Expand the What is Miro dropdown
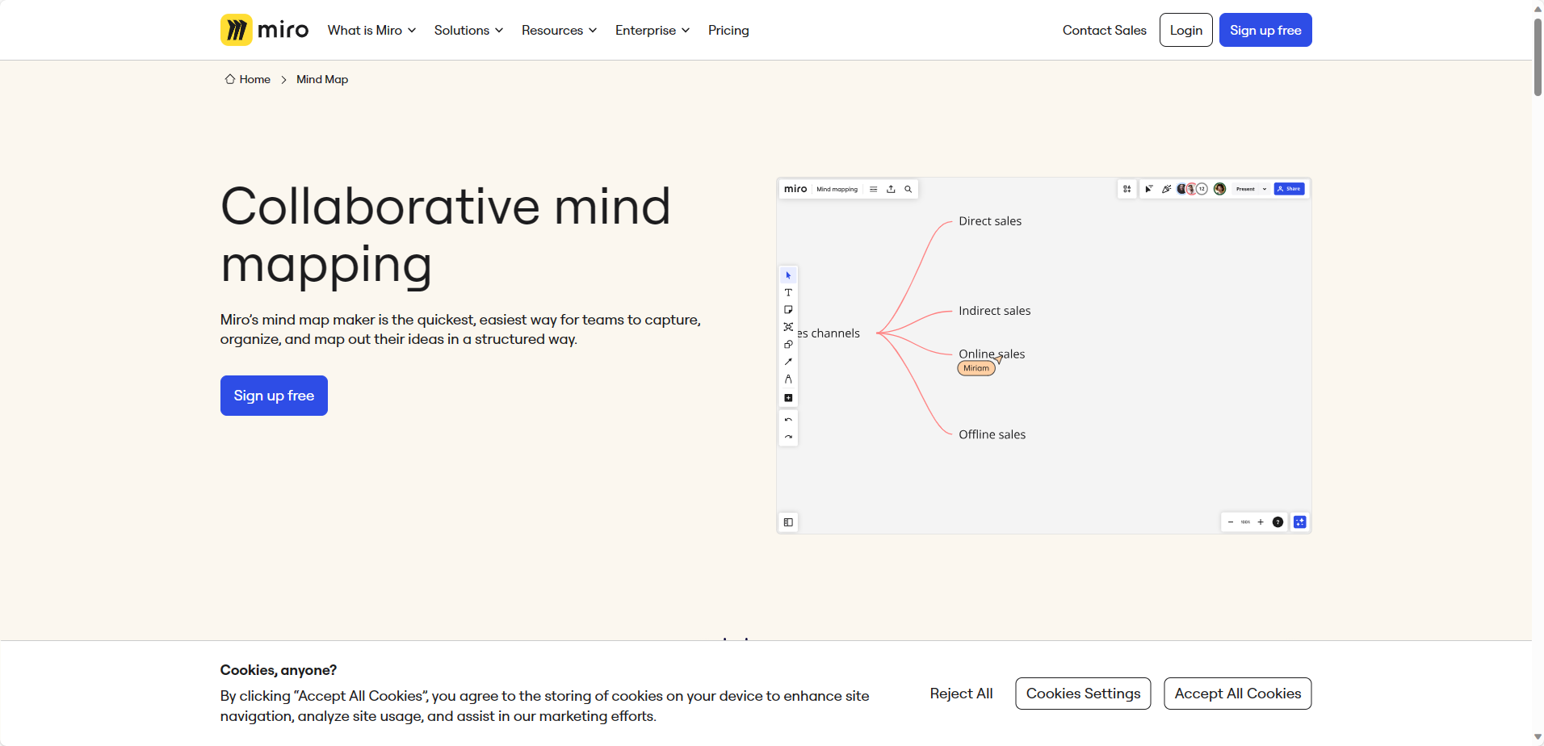Screen dimensions: 1544x746 (371, 30)
